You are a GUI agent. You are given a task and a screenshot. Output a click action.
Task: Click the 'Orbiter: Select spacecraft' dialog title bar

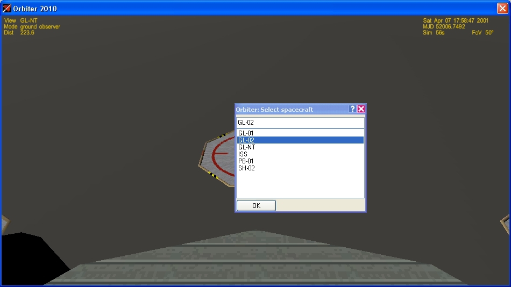[285, 109]
